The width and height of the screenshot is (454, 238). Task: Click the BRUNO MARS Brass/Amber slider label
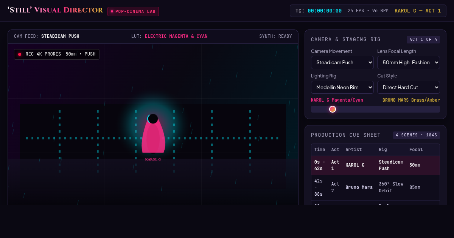(x=411, y=100)
